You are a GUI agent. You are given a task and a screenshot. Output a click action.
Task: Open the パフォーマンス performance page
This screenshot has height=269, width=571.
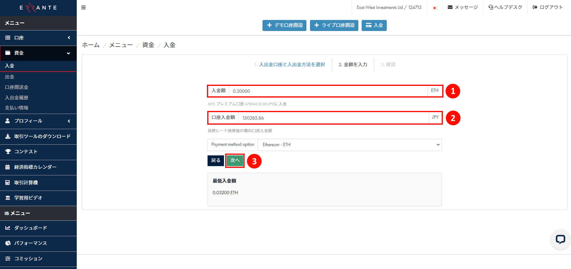(x=30, y=243)
